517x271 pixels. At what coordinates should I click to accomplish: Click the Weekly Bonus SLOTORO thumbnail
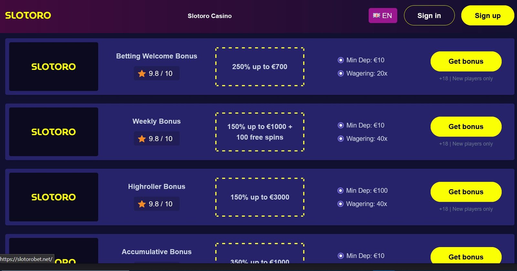tap(54, 132)
